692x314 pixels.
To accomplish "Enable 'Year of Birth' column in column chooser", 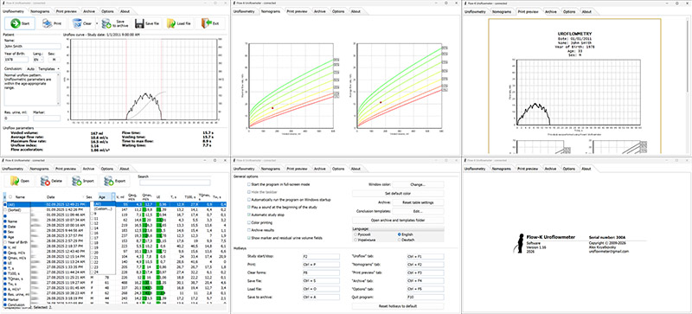I will (5, 241).
